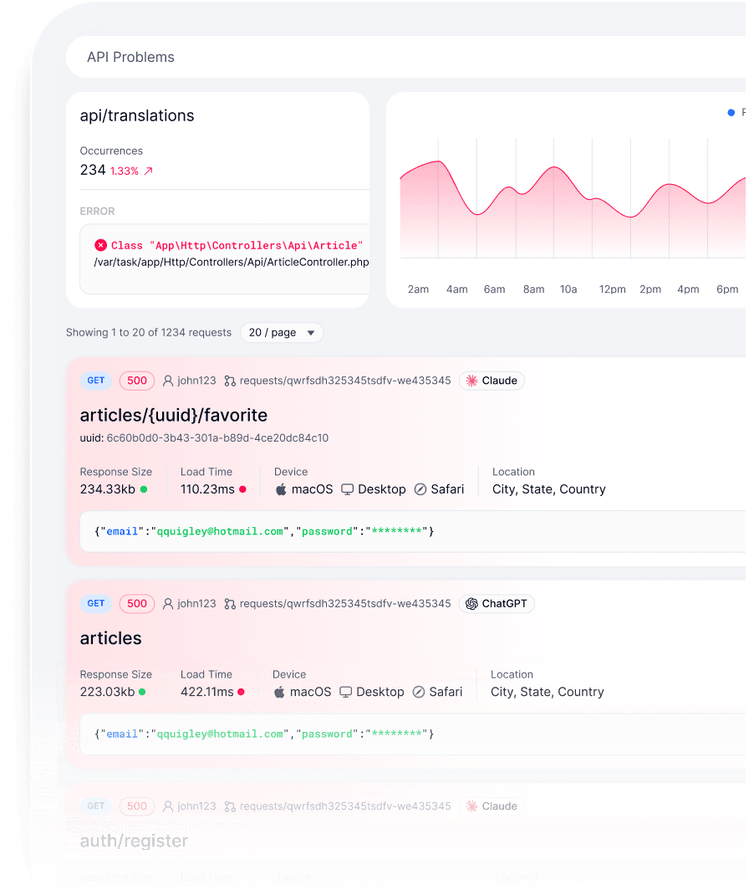This screenshot has height=890, width=749.
Task: Click red dot beside 110.23ms load time
Action: (243, 489)
